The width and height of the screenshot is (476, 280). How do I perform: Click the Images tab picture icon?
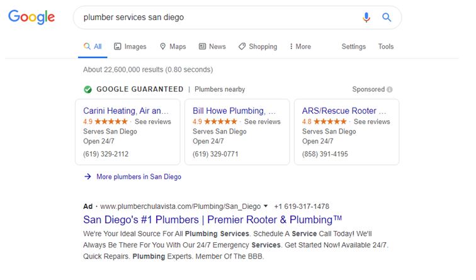[118, 47]
